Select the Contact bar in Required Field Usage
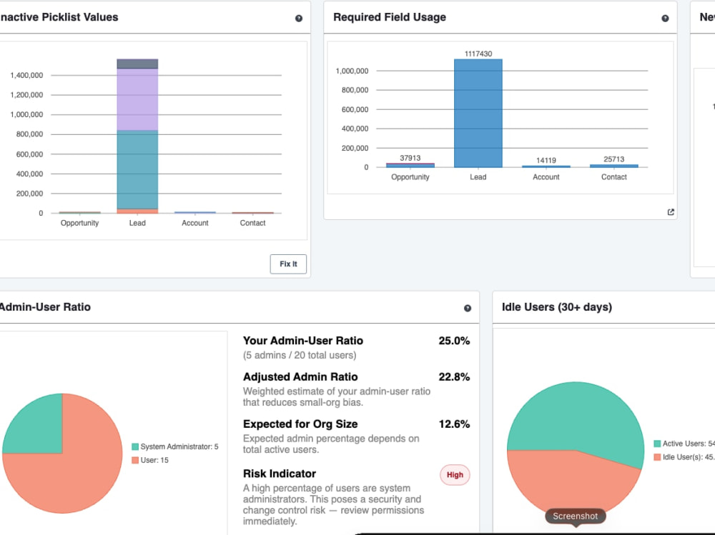 (x=613, y=166)
